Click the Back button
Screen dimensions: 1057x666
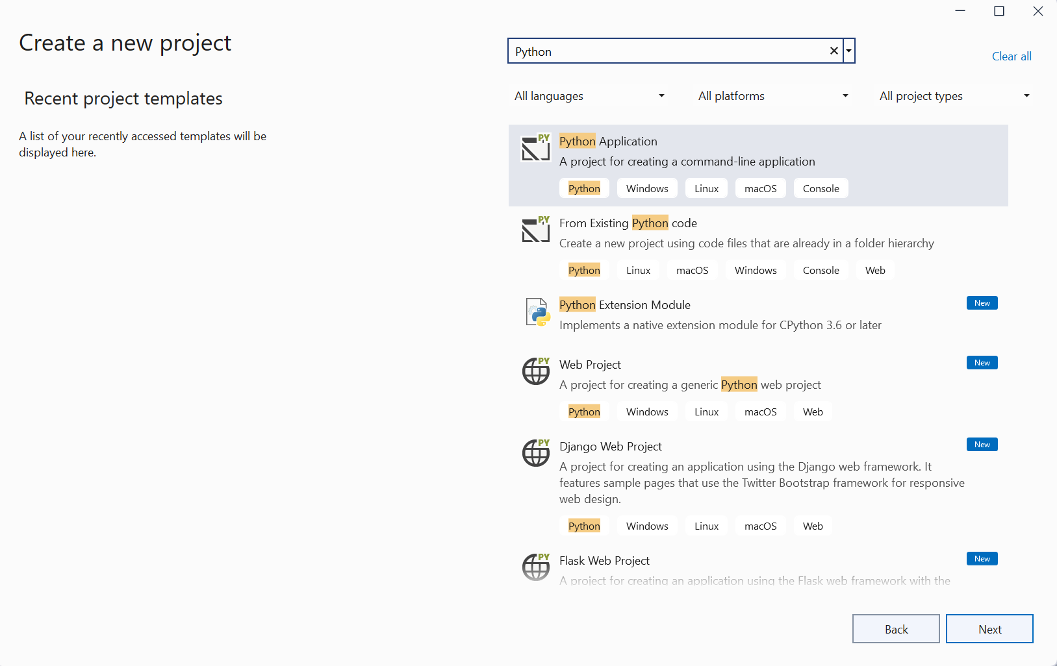click(896, 628)
